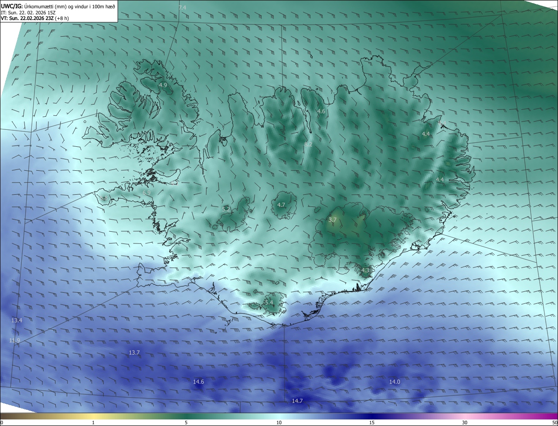Click the 8.2 value on the map
The image size is (558, 426).
(308, 144)
